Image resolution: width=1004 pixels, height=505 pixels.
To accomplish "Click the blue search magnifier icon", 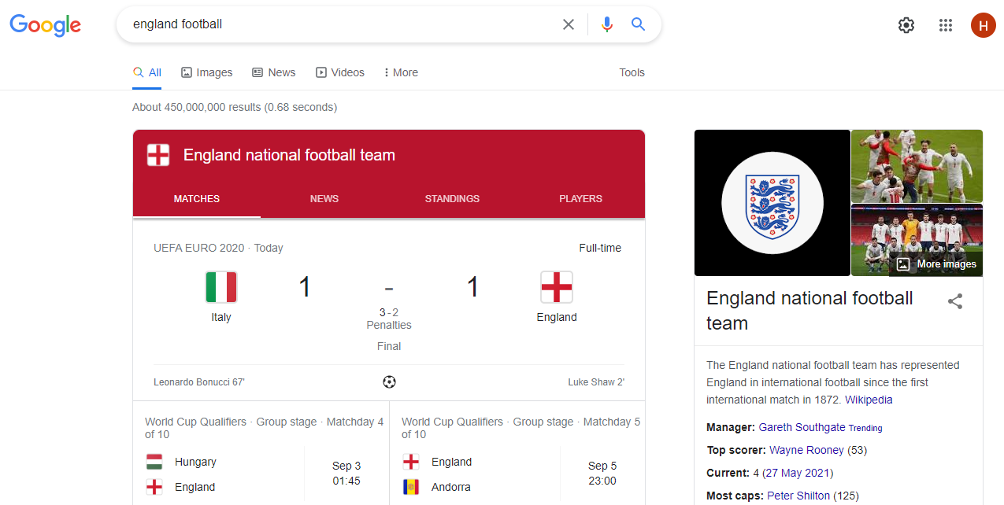I will (639, 24).
